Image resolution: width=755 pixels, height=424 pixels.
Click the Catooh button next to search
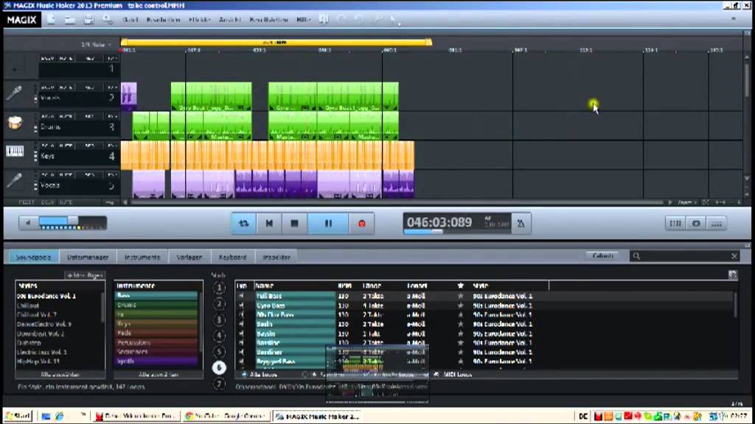point(603,255)
